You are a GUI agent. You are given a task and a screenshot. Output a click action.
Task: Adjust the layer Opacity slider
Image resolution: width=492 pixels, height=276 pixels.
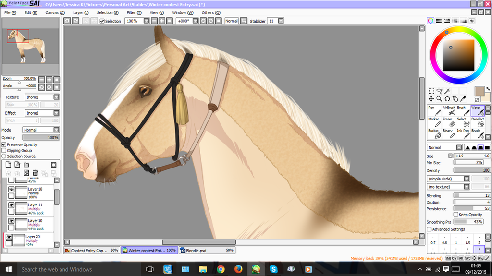tap(41, 138)
